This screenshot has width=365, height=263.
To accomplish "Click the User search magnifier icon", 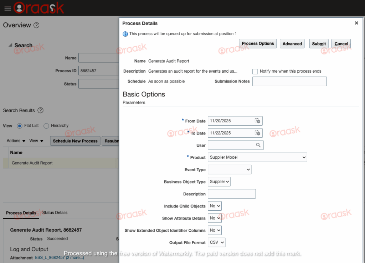I will (258, 145).
